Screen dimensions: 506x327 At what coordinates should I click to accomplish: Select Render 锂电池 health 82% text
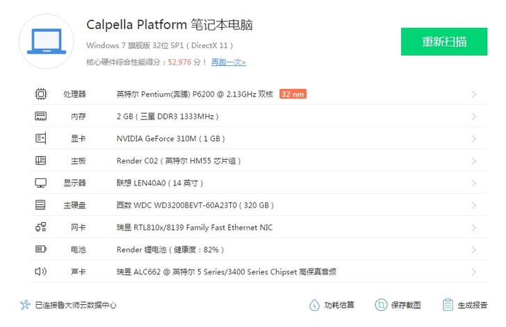click(x=170, y=250)
